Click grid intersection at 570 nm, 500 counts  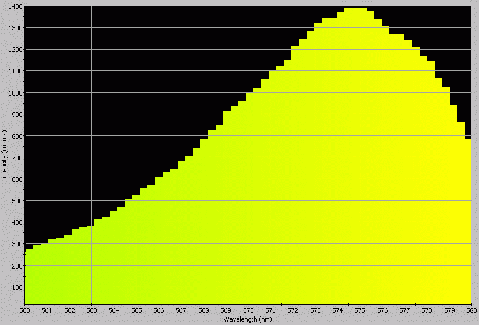tap(248, 201)
